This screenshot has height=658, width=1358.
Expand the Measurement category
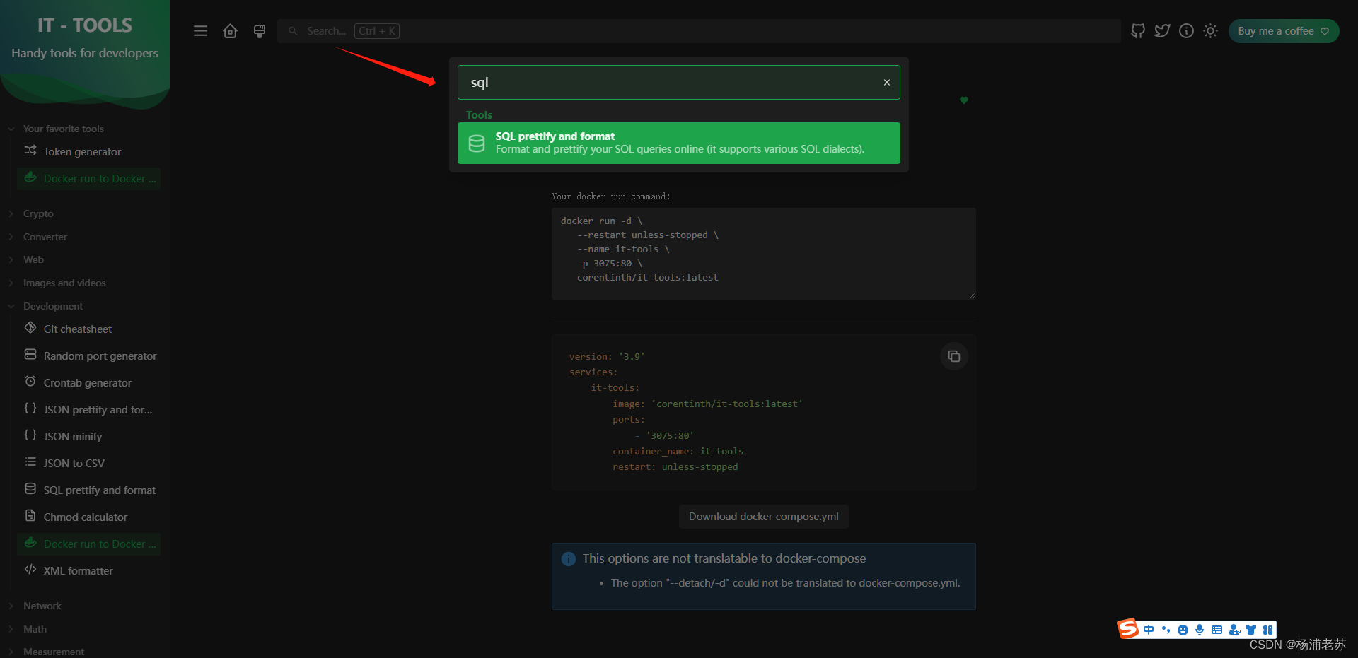tap(54, 651)
